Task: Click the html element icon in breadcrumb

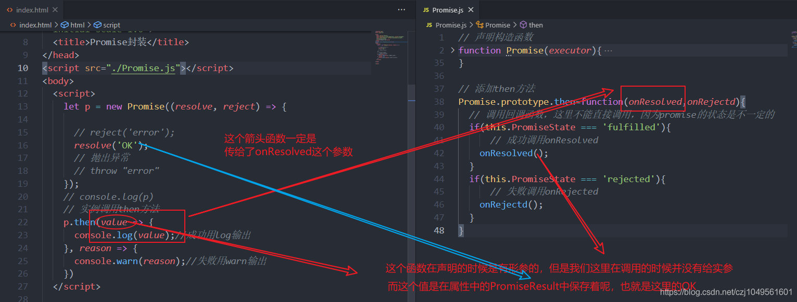Action: (x=65, y=25)
